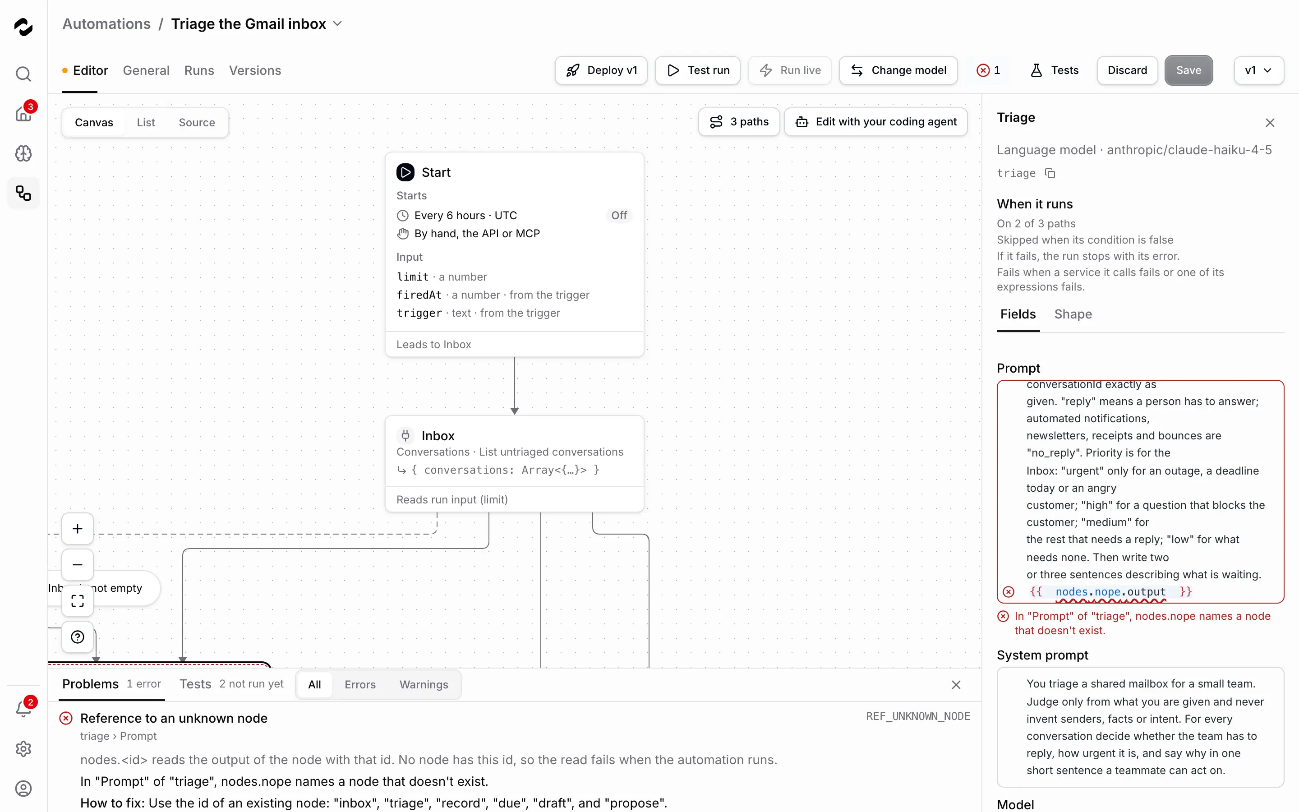The height and width of the screenshot is (812, 1299).
Task: Click Edit with your coding agent
Action: (875, 122)
